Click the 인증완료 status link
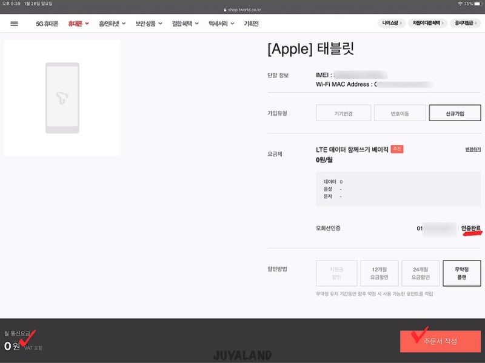The height and width of the screenshot is (363, 485). pos(471,228)
